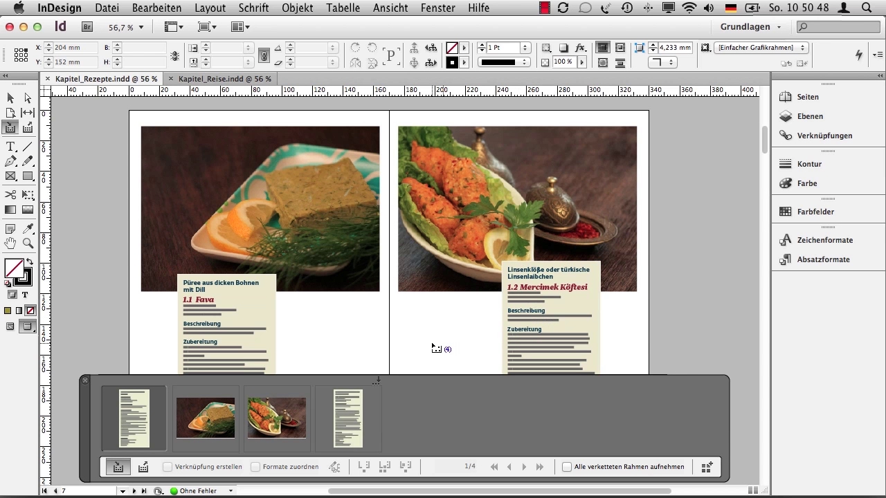Open the Ebenen panel
Viewport: 886px width, 498px height.
pyautogui.click(x=810, y=116)
